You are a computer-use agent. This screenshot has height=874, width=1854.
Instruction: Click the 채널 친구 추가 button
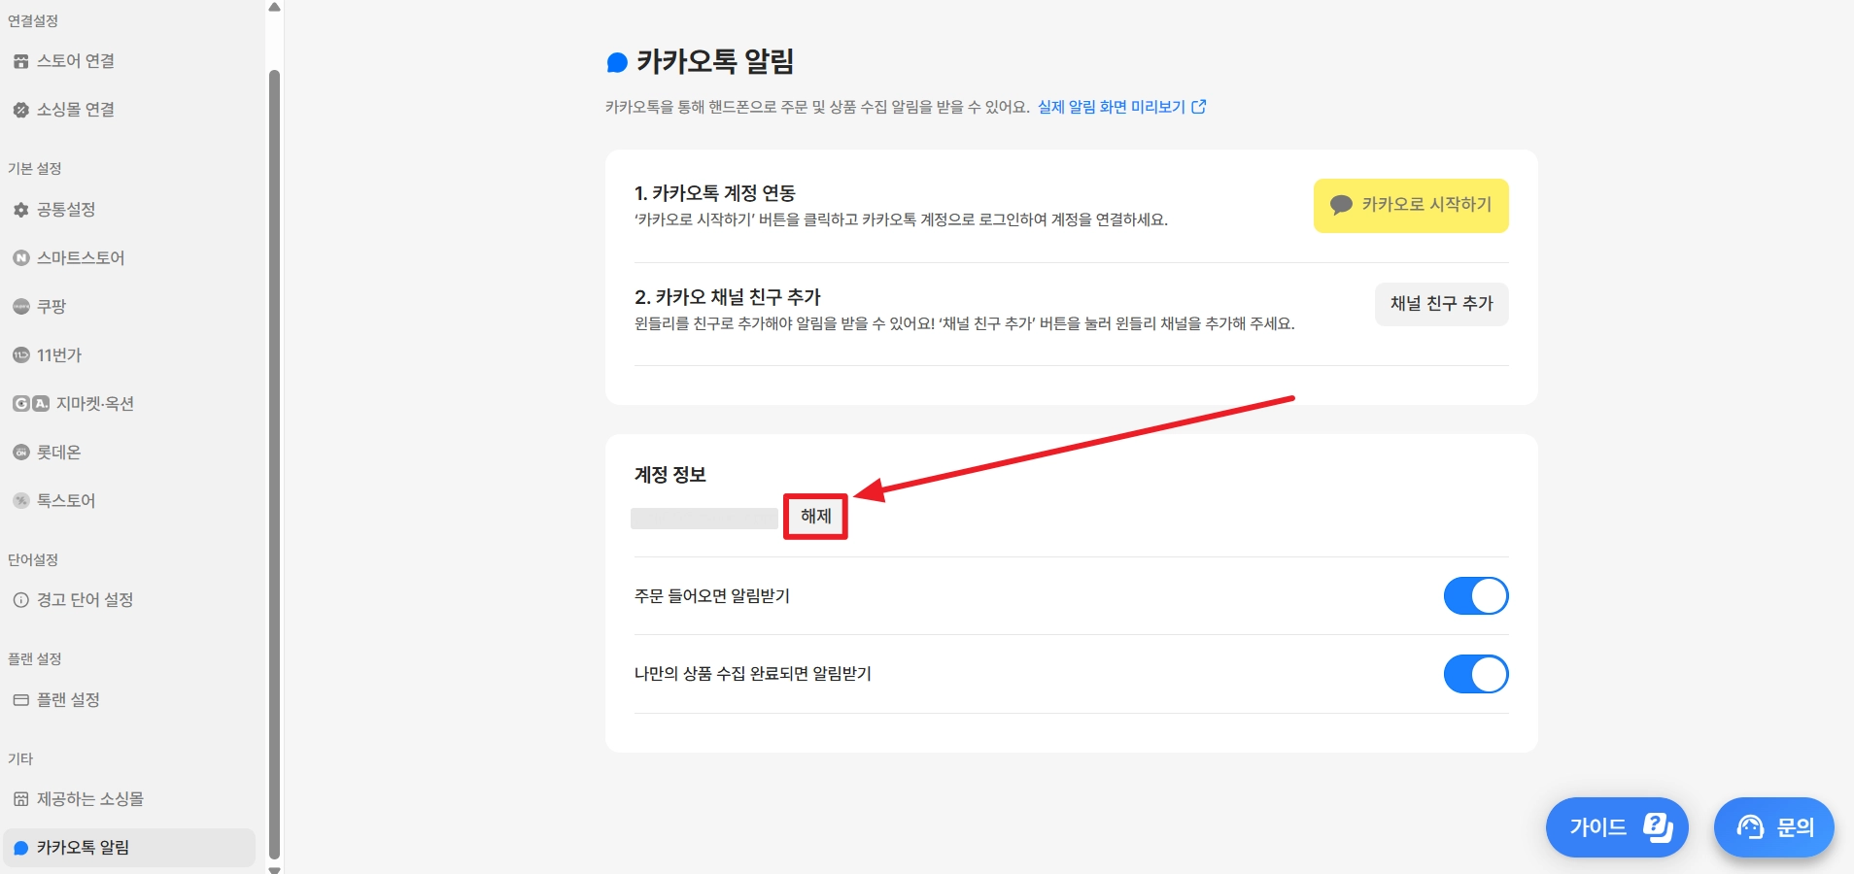(1442, 304)
